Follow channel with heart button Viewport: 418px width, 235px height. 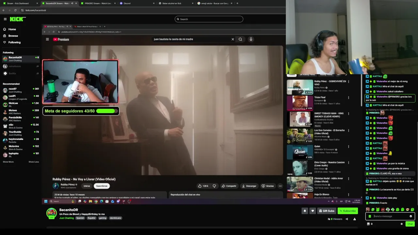[x=313, y=211]
